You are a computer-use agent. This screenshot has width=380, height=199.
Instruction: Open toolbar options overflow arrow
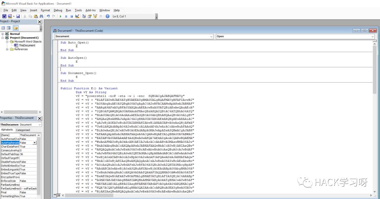pyautogui.click(x=157, y=17)
